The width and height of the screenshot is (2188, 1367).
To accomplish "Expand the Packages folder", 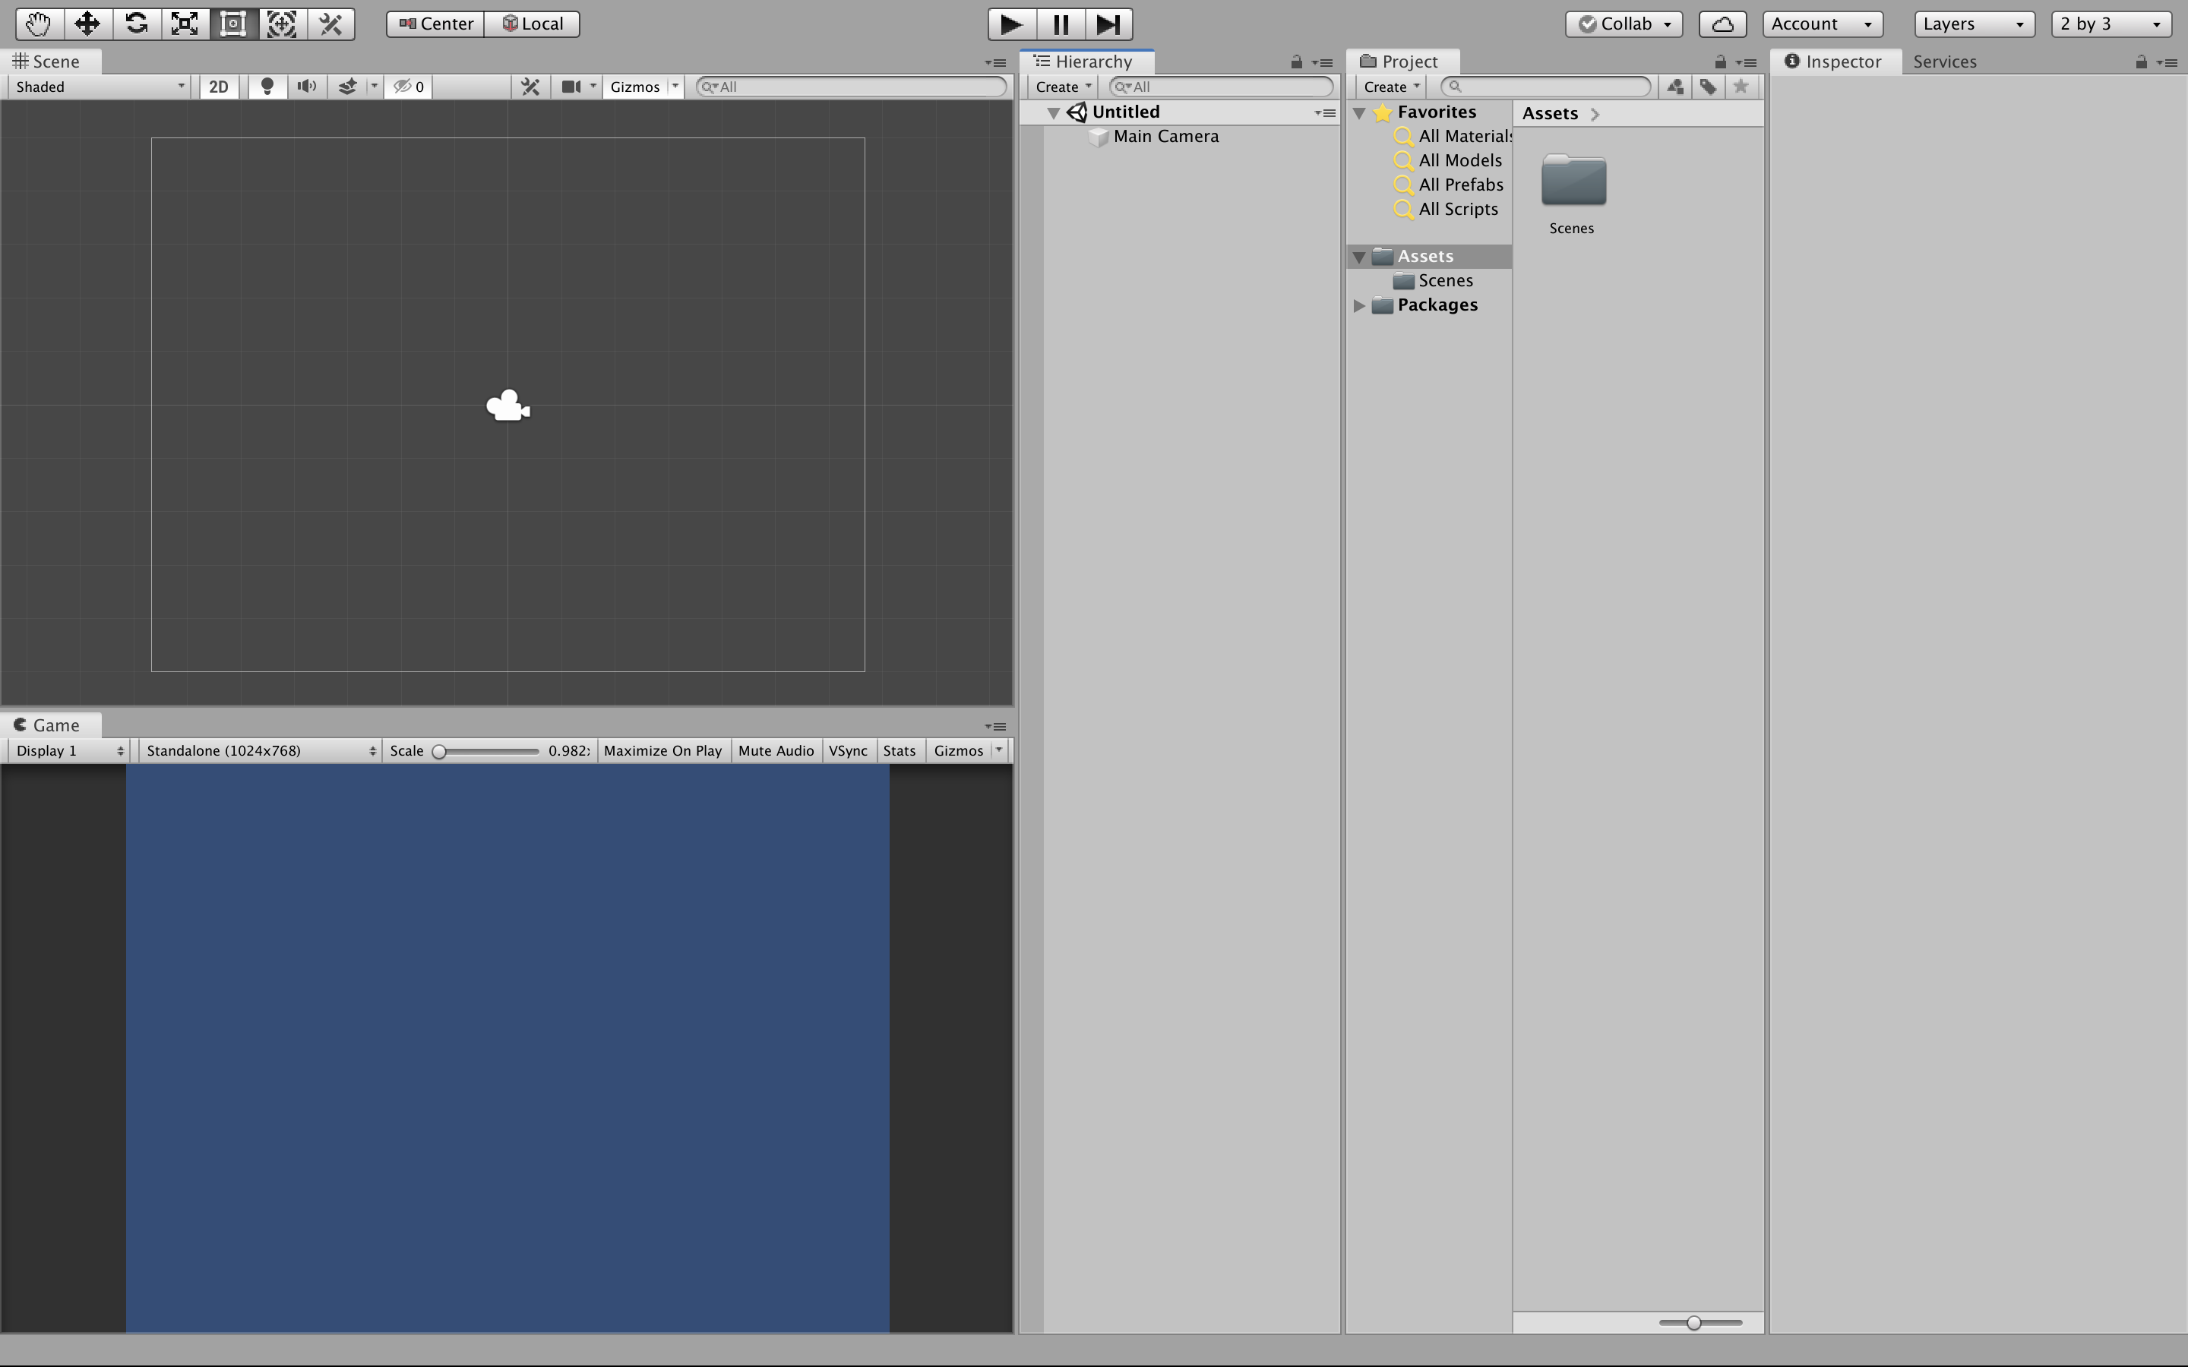I will point(1359,305).
